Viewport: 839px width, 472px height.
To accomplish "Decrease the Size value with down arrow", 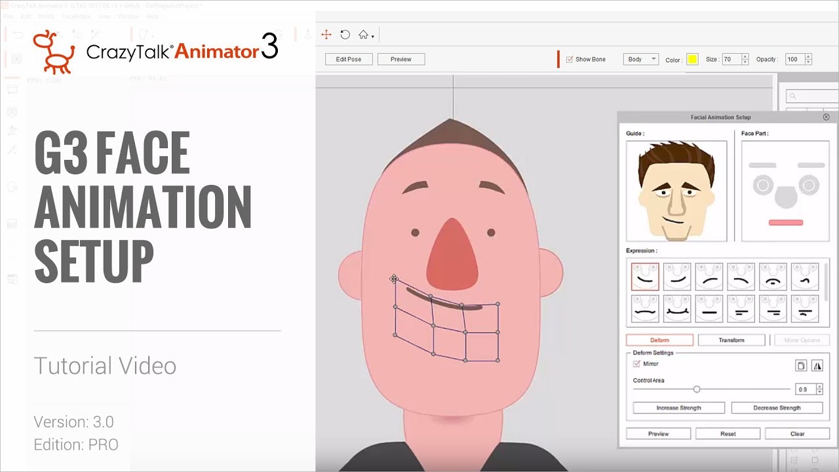I will click(x=745, y=62).
